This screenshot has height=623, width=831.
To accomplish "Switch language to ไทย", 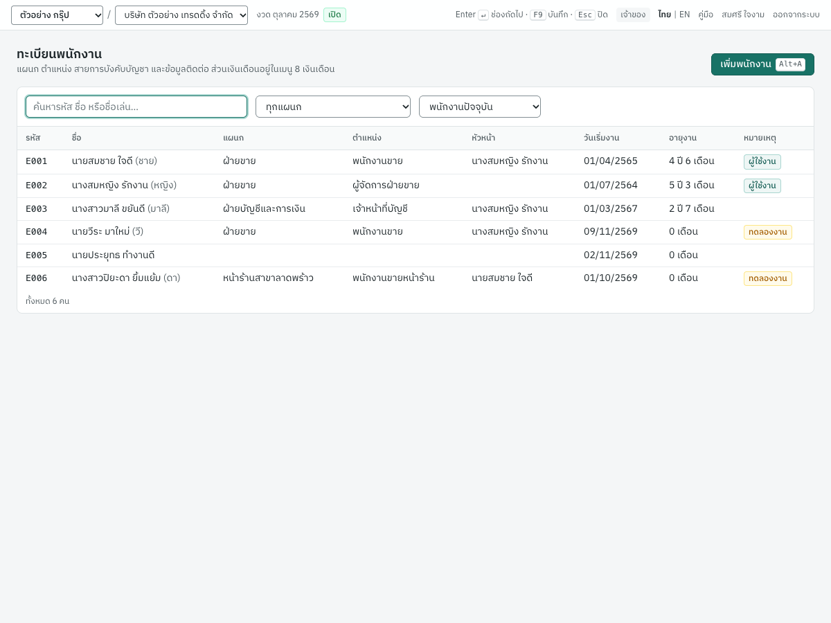I will tap(664, 15).
